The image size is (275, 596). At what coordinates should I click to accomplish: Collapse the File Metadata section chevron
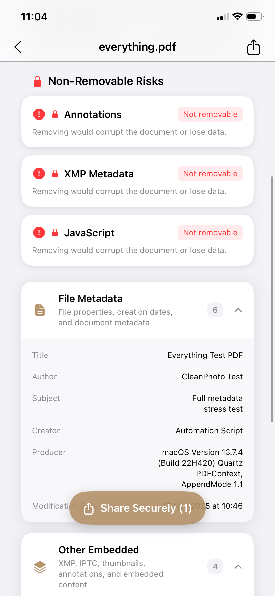[238, 310]
